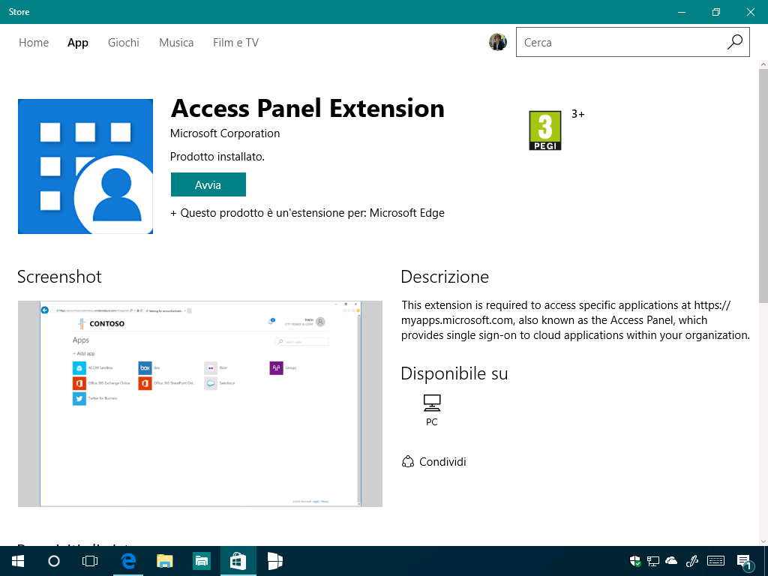Open the white tilted-window taskbar app

pos(275,561)
